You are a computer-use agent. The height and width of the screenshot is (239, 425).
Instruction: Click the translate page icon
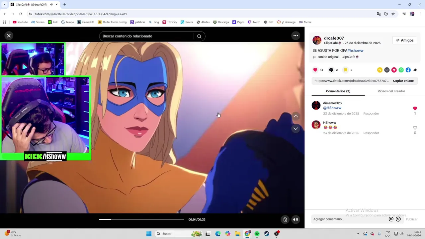pyautogui.click(x=379, y=14)
